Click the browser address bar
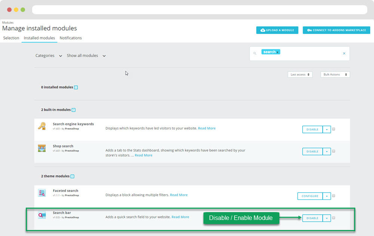The image size is (374, 236). [x=200, y=10]
